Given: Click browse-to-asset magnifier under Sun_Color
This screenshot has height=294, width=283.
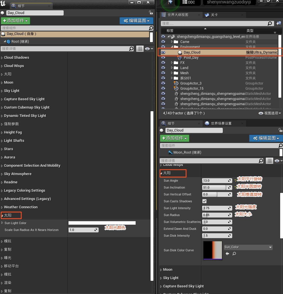Looking at the screenshot, I should pyautogui.click(x=234, y=254).
